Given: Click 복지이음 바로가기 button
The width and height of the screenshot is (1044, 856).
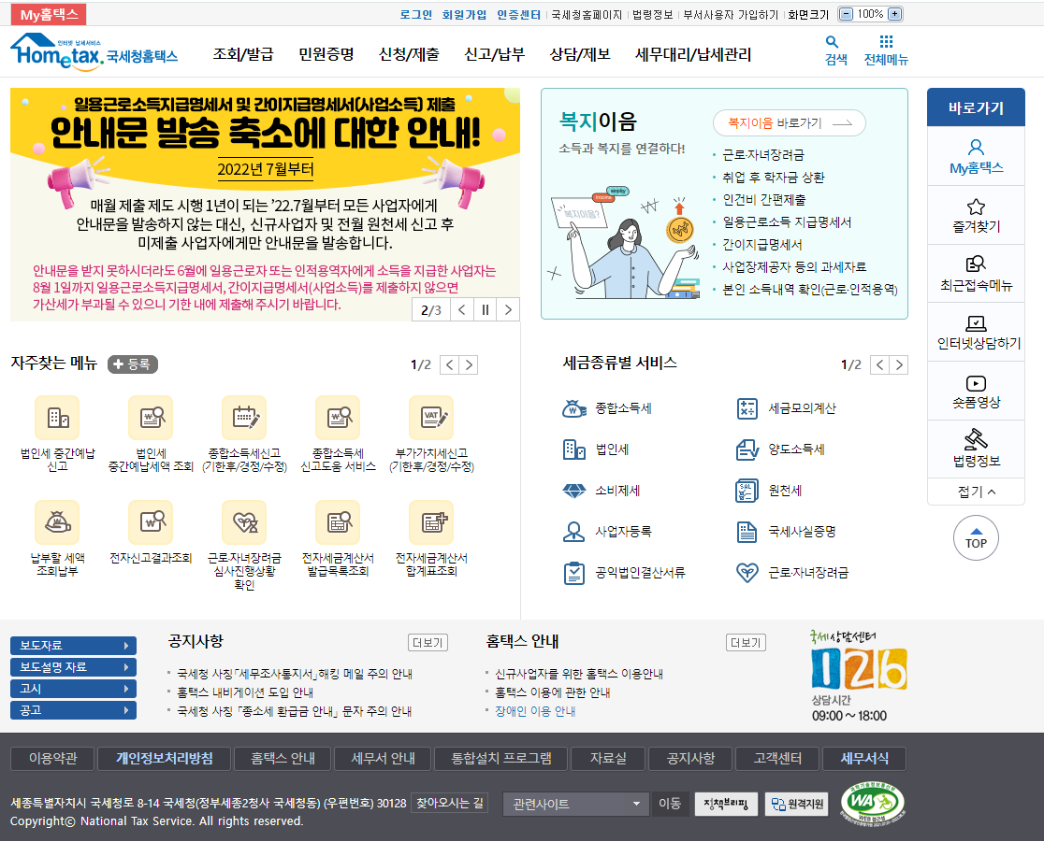Looking at the screenshot, I should 789,123.
